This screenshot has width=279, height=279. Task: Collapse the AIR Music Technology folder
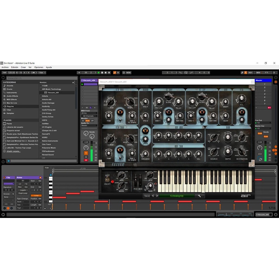coord(41,89)
